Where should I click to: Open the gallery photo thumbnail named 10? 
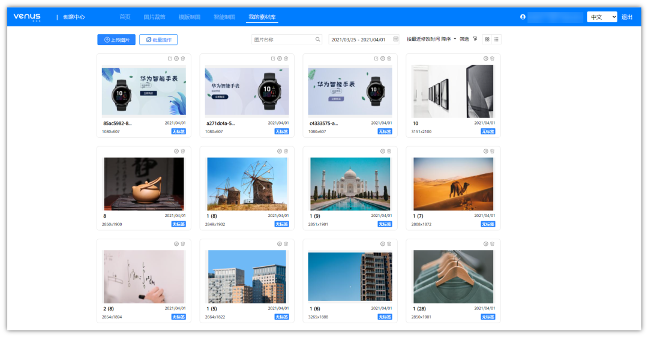click(453, 91)
